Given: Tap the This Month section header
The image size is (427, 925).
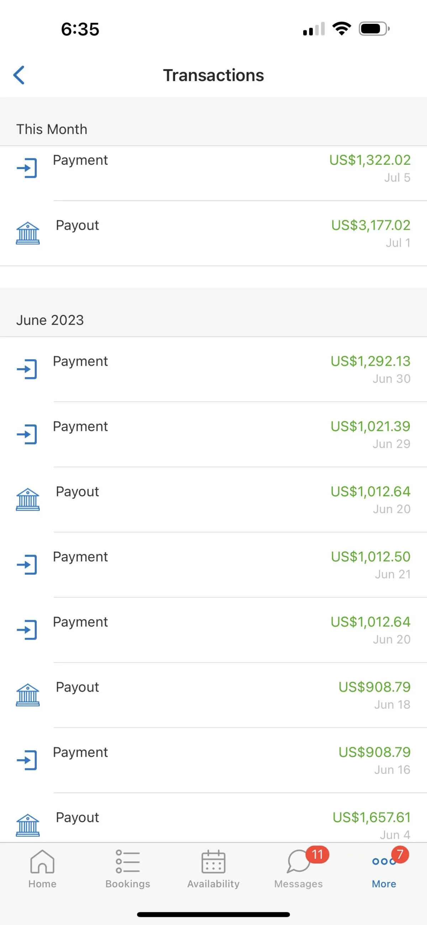Looking at the screenshot, I should (x=52, y=129).
